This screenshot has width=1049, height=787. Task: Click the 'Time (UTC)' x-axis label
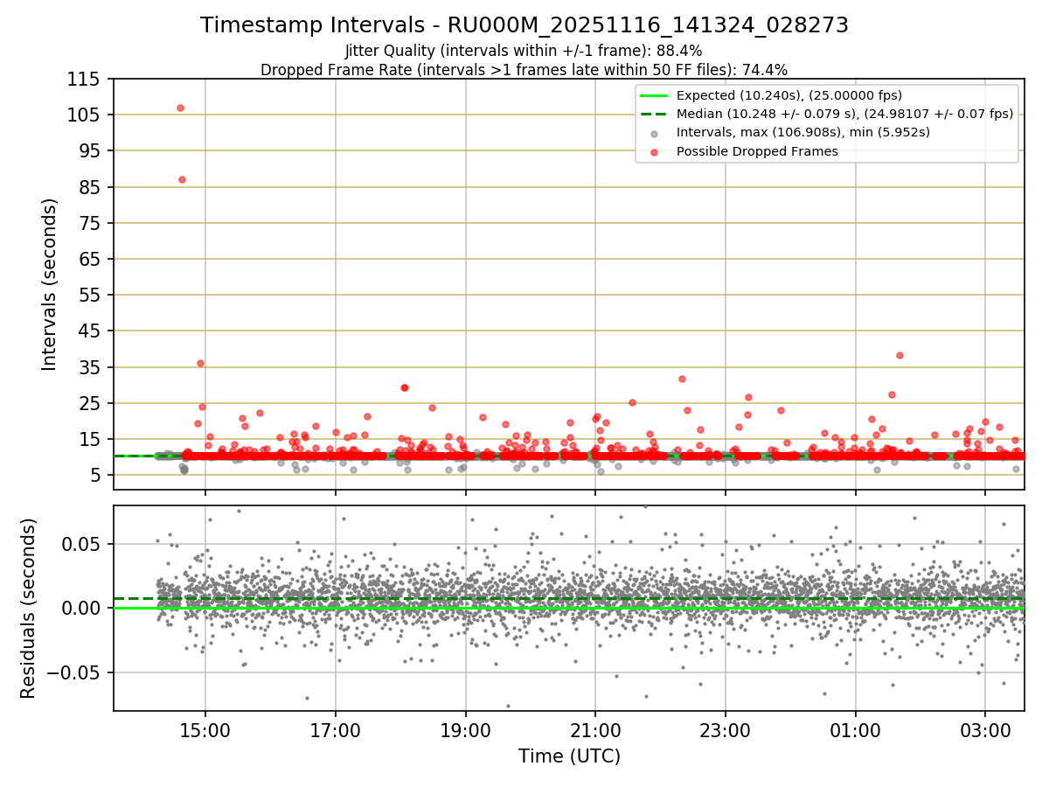569,756
